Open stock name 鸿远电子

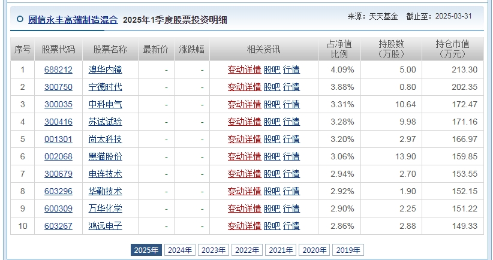click(106, 226)
